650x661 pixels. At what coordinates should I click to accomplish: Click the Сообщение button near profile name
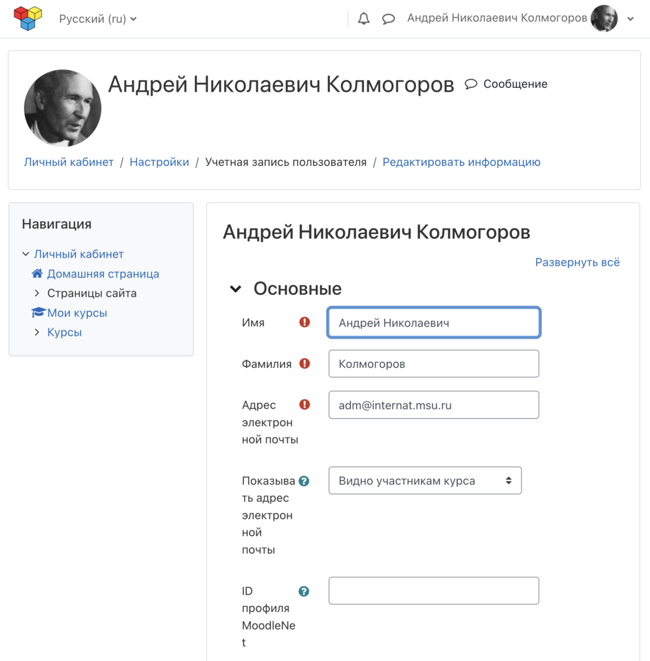(x=506, y=84)
